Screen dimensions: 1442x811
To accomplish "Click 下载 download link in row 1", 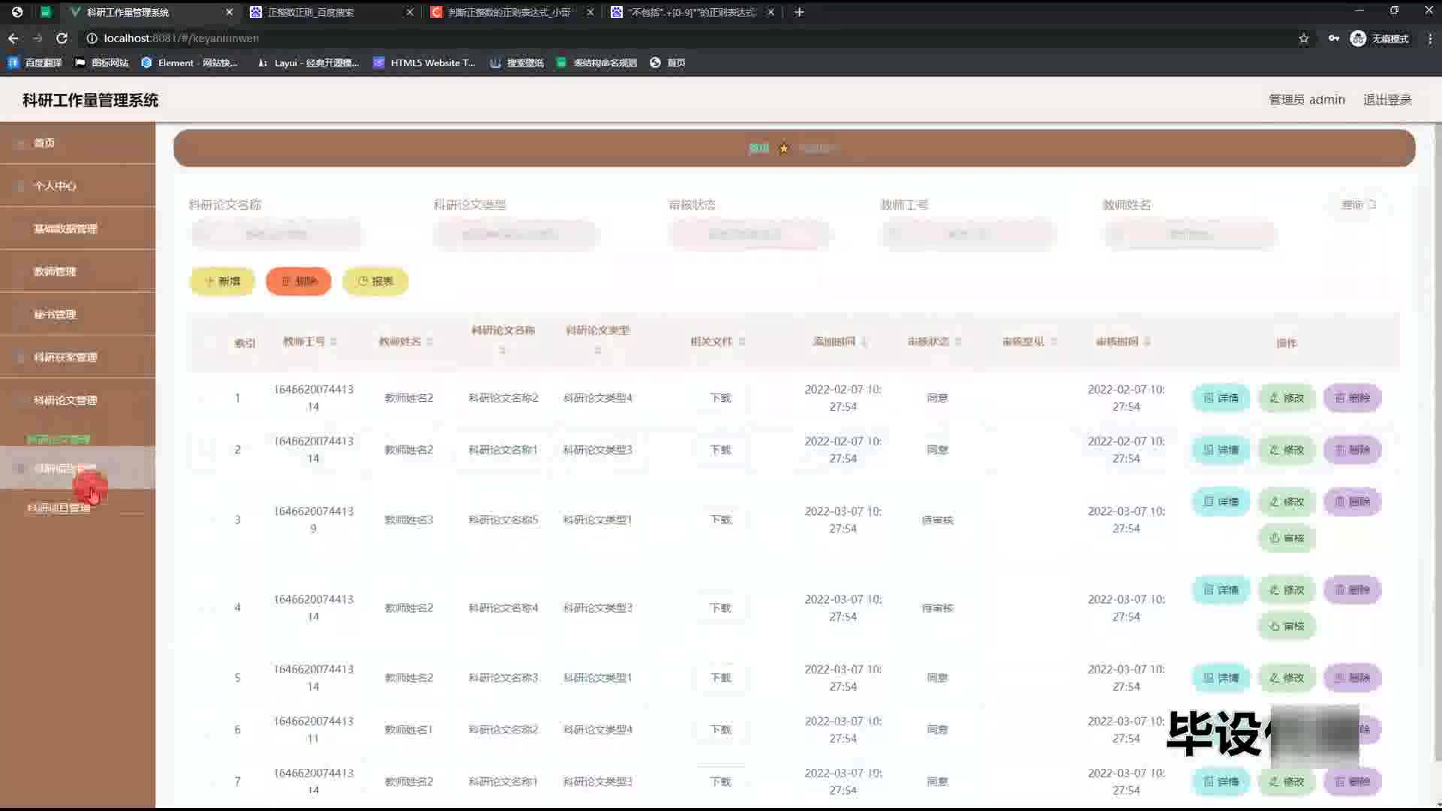I will click(720, 398).
